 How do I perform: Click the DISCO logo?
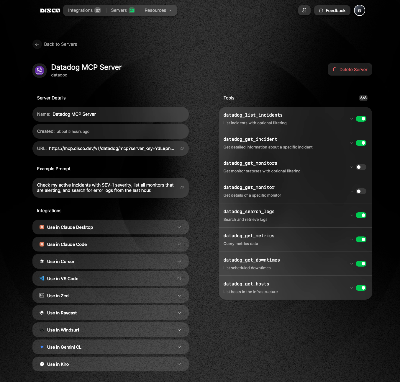coord(50,11)
